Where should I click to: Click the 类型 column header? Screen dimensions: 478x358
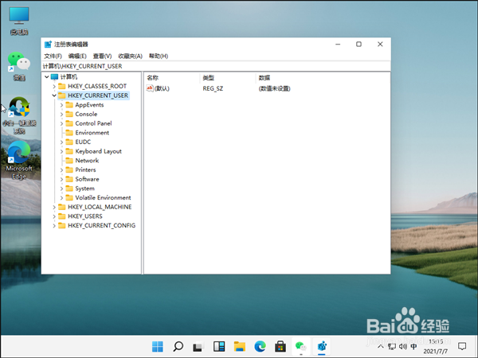(x=228, y=78)
